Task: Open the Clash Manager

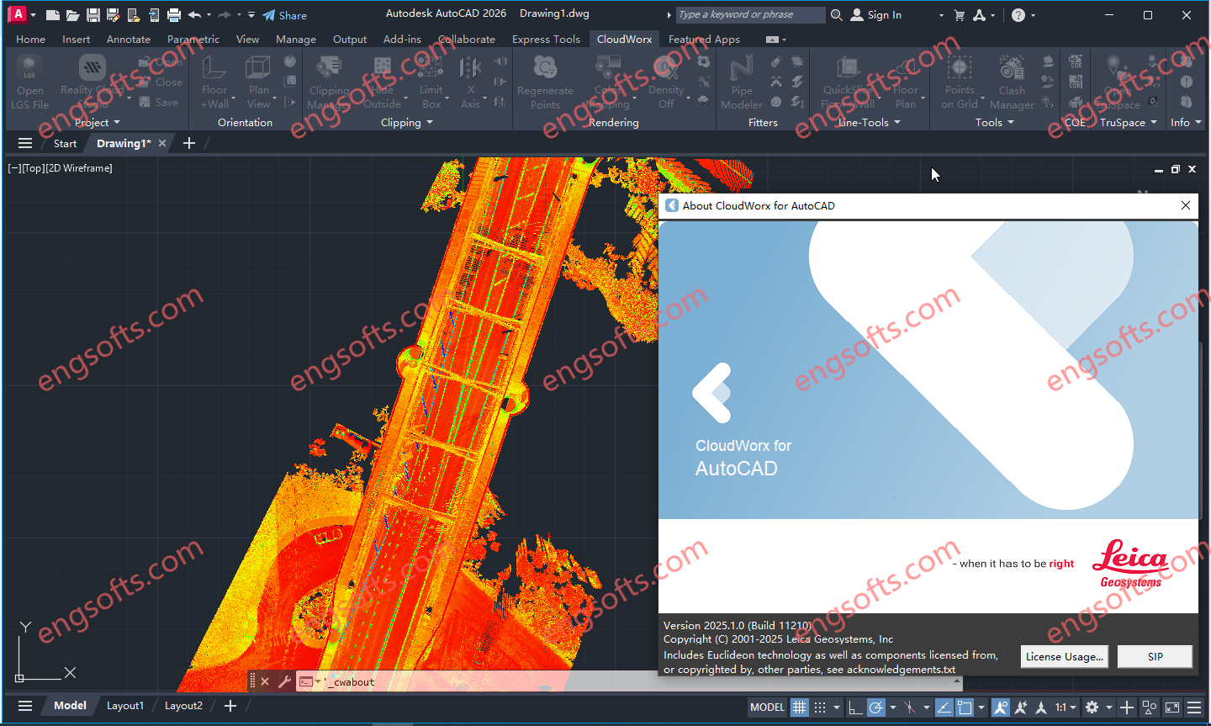Action: [1012, 82]
